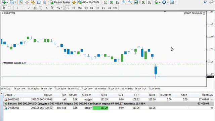Toggle chart shift icon
Image resolution: width=215 pixels, height=121 pixels.
coord(149,2)
